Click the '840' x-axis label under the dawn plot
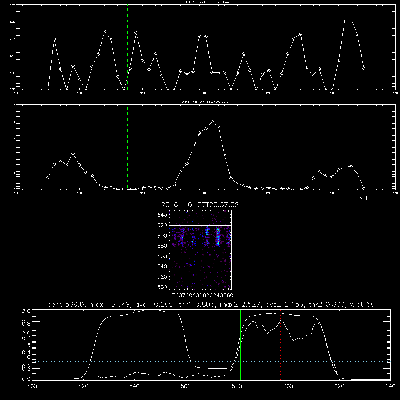Image resolution: width=400 pixels, height=400 pixels. [x=206, y=93]
